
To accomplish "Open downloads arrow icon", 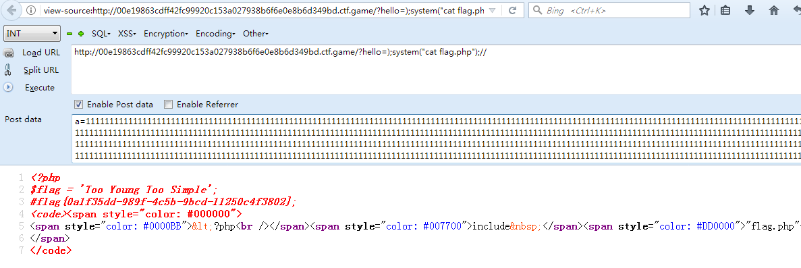I will 750,10.
